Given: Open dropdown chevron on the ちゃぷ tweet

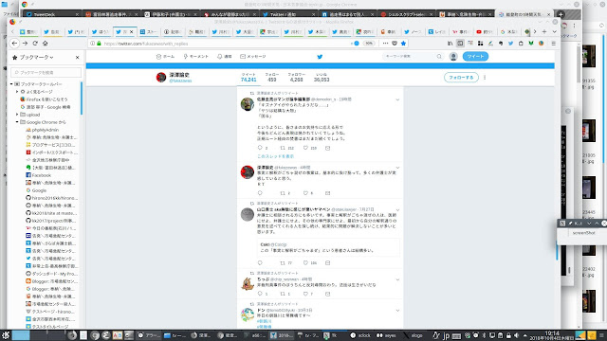Looking at the screenshot, I should [397, 279].
